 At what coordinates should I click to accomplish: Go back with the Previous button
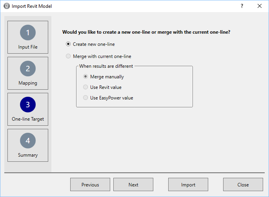[90, 185]
